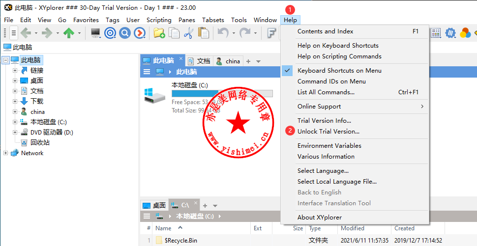Switch to the china tab
Viewport: 477px width, 246px height.
228,61
